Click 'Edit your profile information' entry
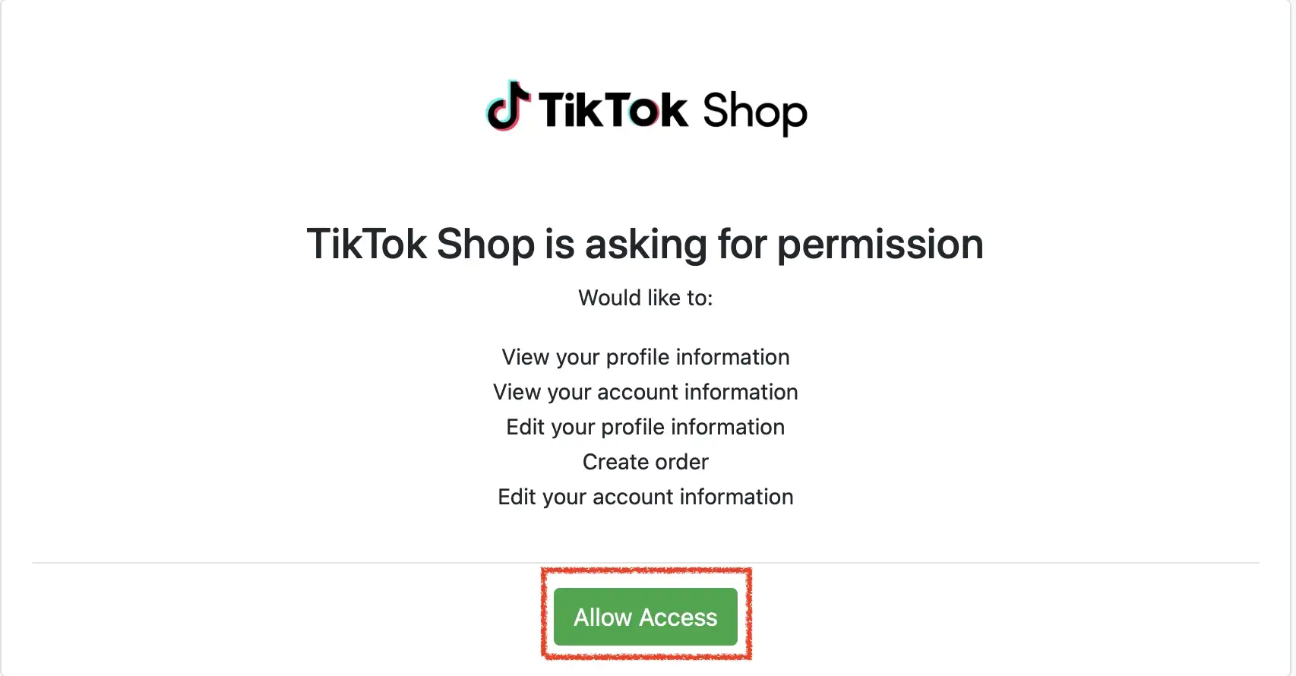This screenshot has height=676, width=1296. [645, 427]
